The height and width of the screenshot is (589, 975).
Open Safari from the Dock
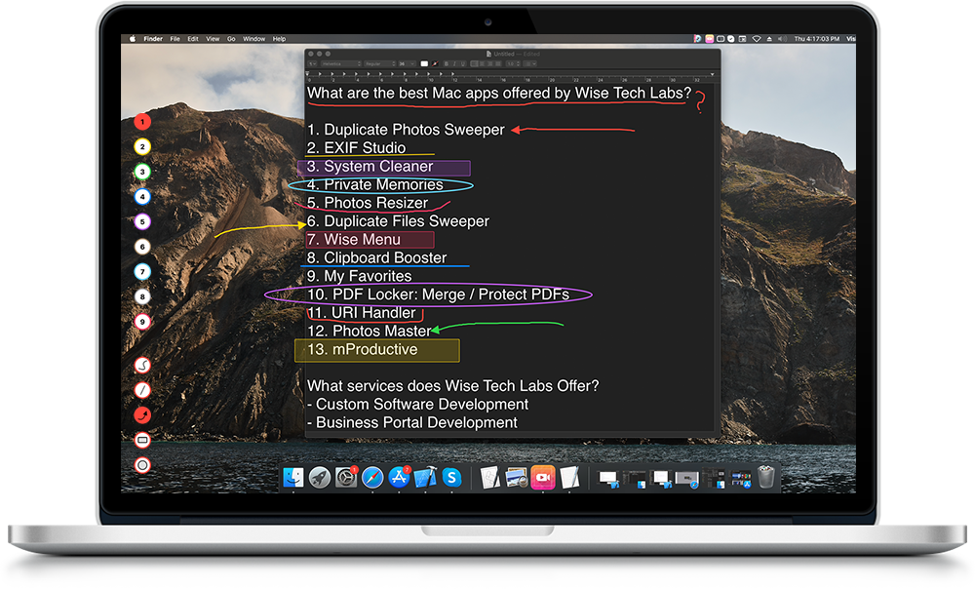point(372,478)
